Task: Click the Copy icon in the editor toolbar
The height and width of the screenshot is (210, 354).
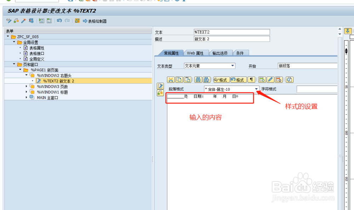Action: click(179, 80)
